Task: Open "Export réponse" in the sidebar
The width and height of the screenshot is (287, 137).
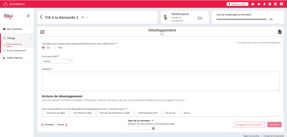Action: pyautogui.click(x=15, y=58)
